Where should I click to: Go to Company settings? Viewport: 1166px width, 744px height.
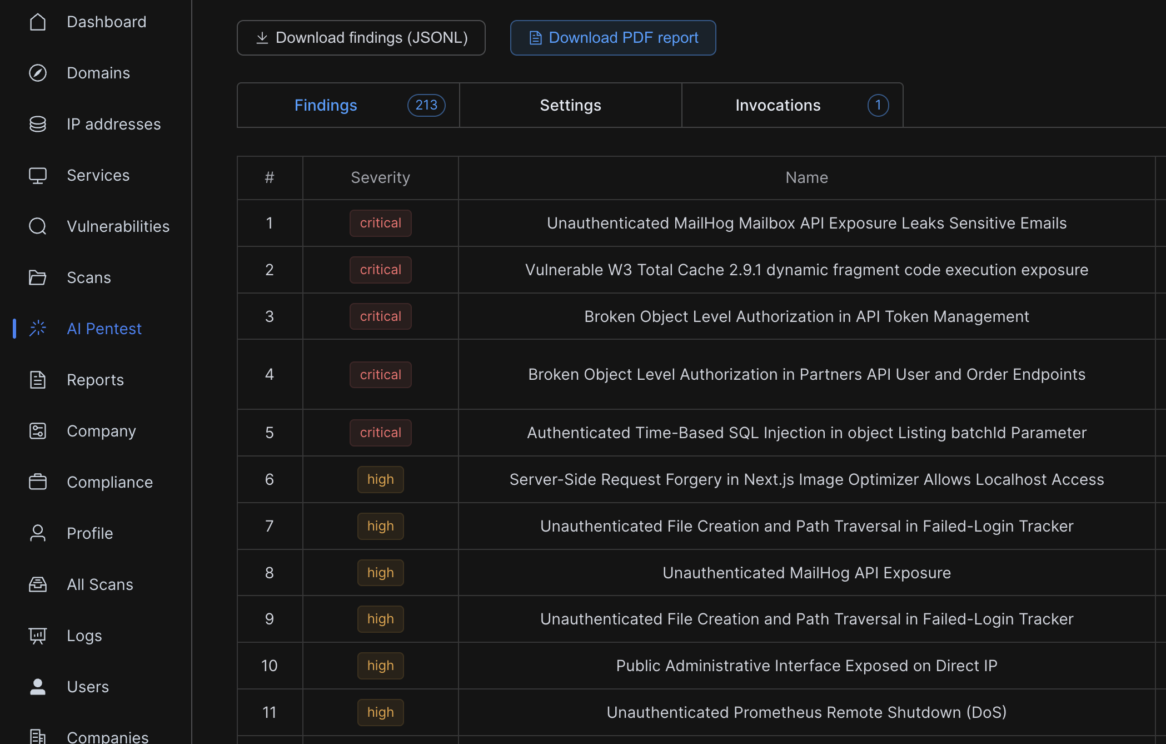pos(102,431)
